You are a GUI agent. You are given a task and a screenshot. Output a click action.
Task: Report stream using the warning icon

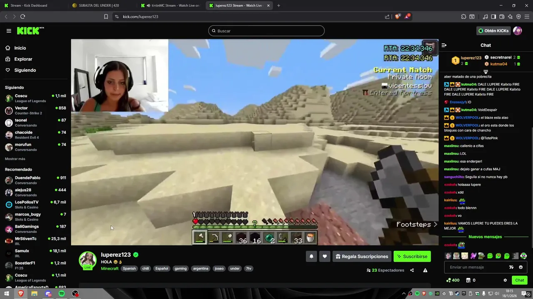[425, 270]
